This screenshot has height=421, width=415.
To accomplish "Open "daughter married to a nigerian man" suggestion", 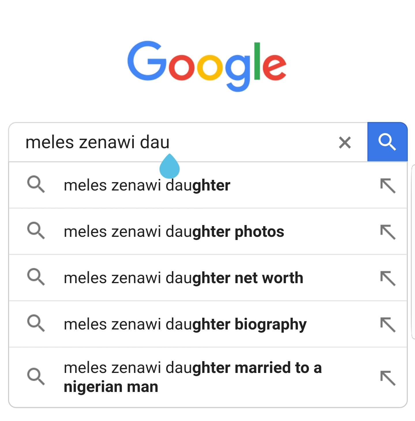I will (x=192, y=377).
